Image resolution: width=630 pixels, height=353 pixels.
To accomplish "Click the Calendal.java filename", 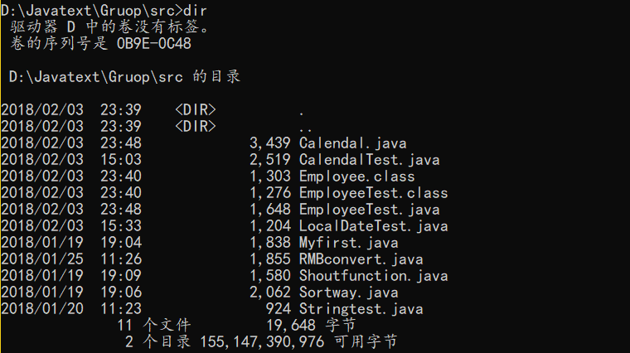I will (353, 143).
